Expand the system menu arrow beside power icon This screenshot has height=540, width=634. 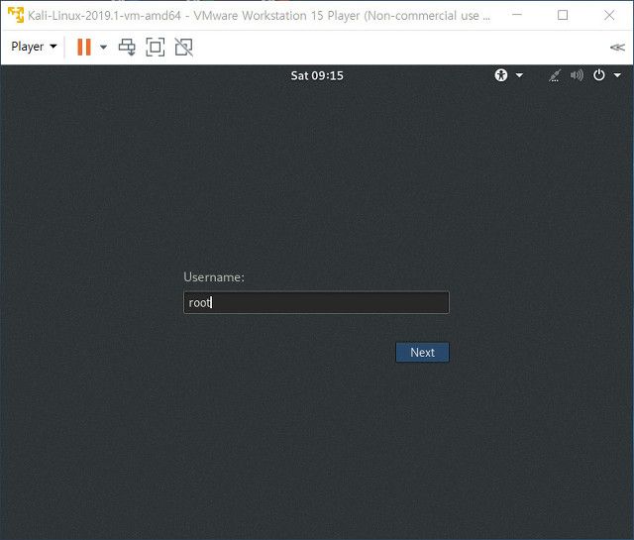point(617,75)
